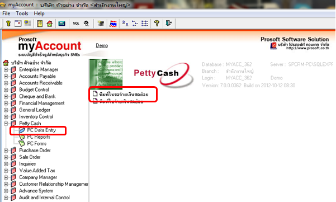Open the File menu

pyautogui.click(x=6, y=13)
